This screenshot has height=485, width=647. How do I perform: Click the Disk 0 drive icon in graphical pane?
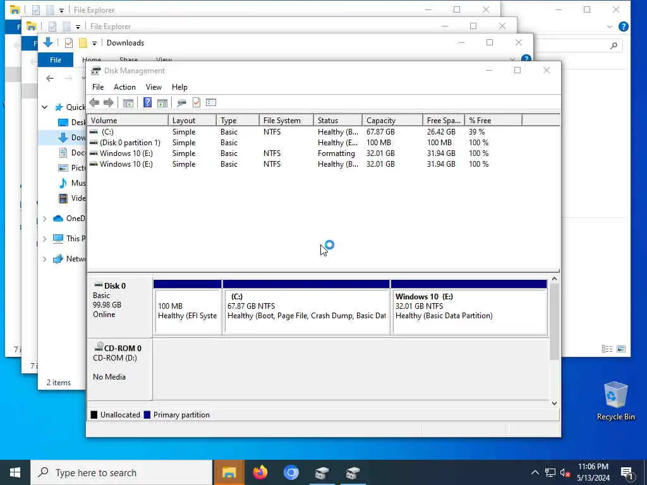pos(98,285)
